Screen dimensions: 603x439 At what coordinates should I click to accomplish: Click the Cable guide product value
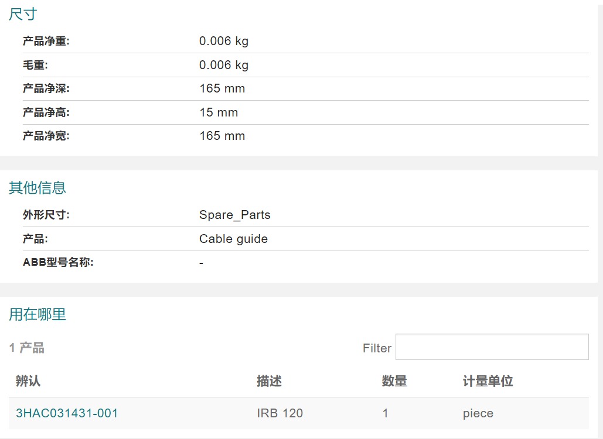(233, 239)
